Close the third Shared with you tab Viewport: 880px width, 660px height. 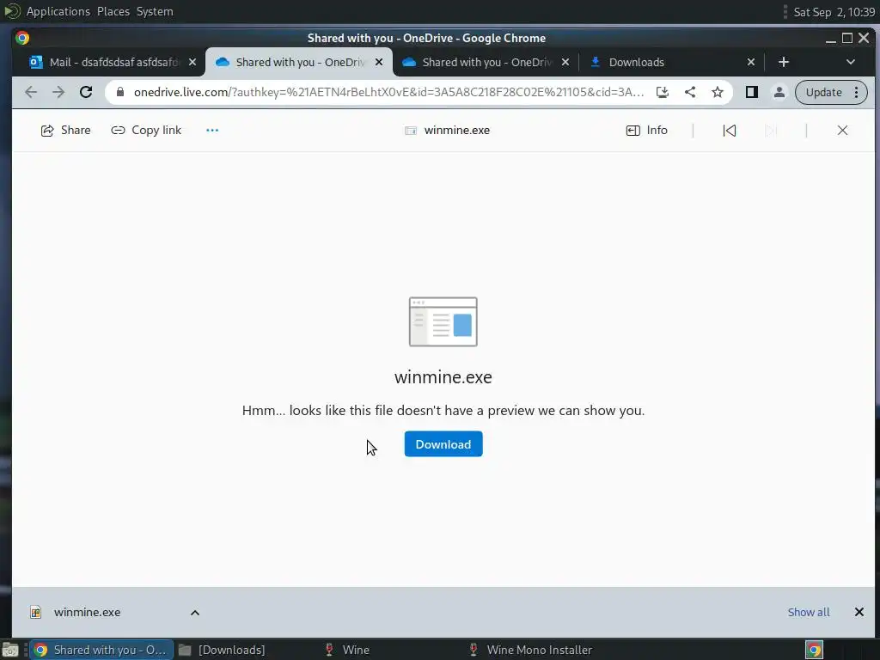click(565, 62)
